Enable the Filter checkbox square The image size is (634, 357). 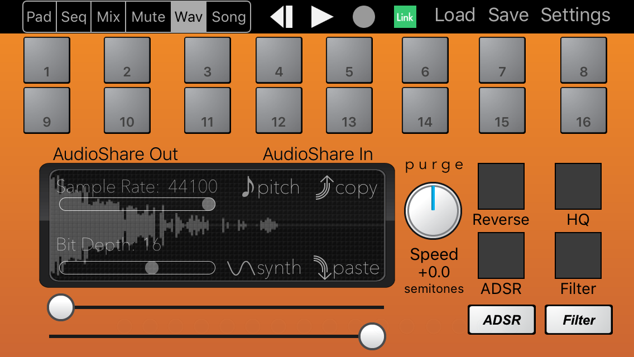[x=578, y=255]
